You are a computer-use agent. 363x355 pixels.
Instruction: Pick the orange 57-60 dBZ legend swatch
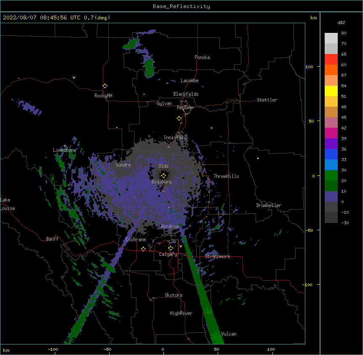pyautogui.click(x=331, y=70)
